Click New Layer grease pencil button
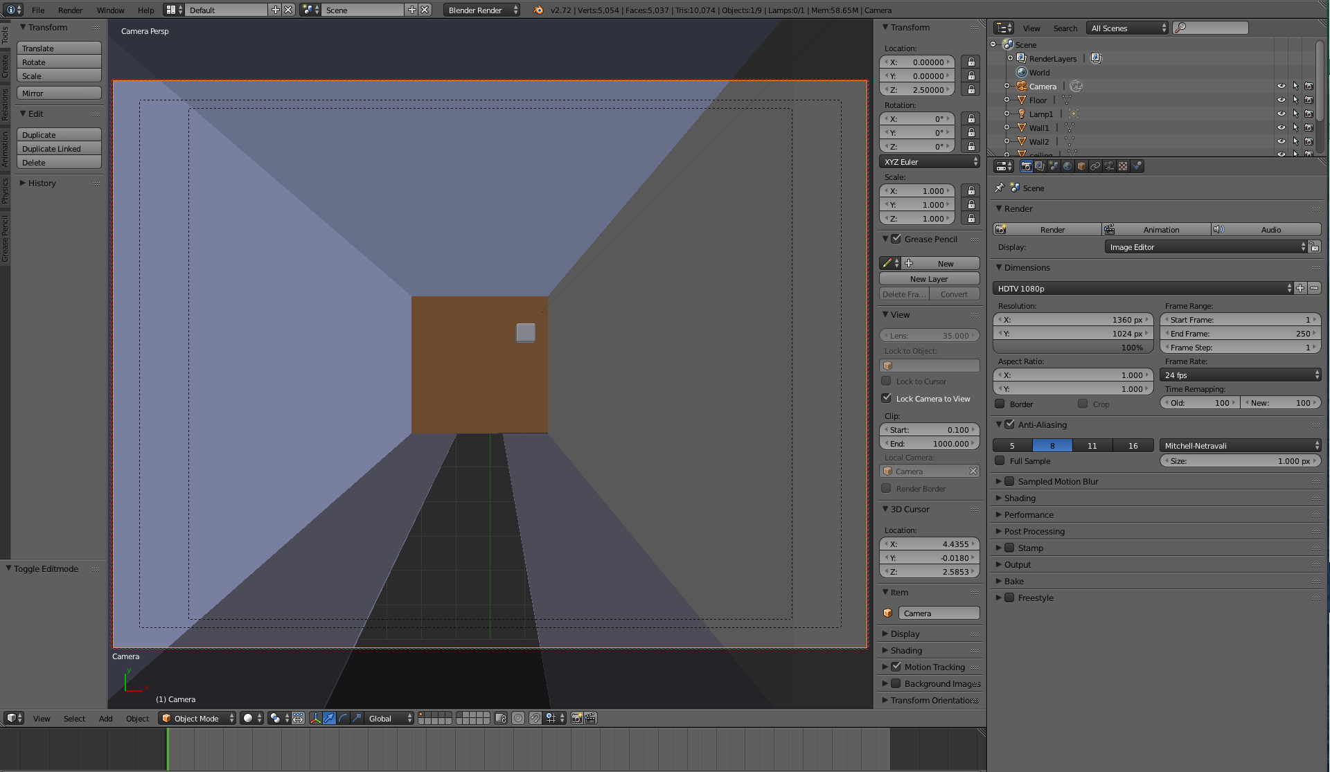This screenshot has height=772, width=1330. (x=929, y=278)
